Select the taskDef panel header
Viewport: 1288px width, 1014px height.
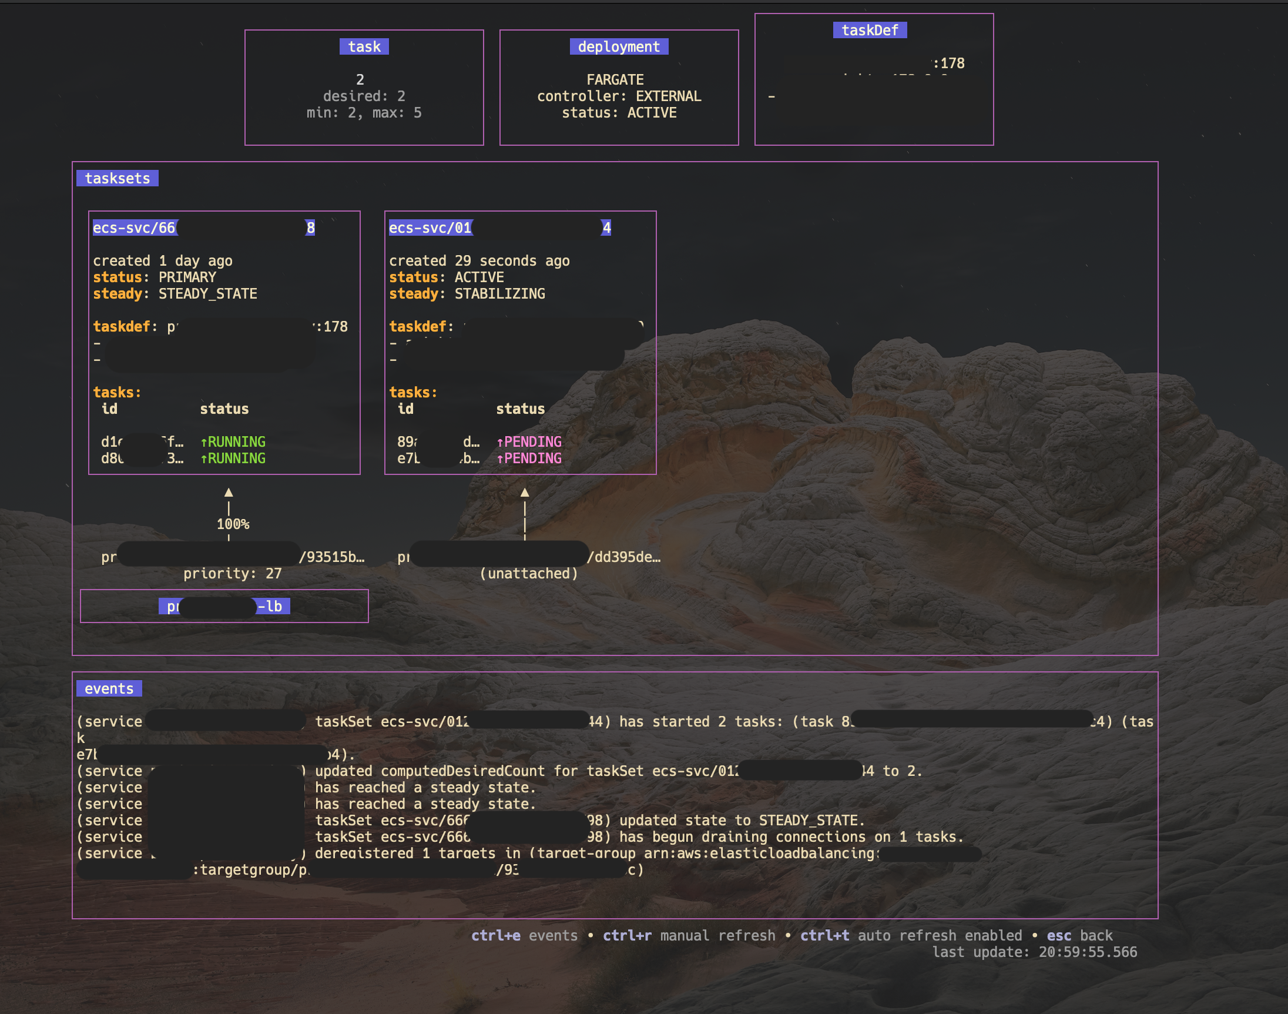click(869, 29)
